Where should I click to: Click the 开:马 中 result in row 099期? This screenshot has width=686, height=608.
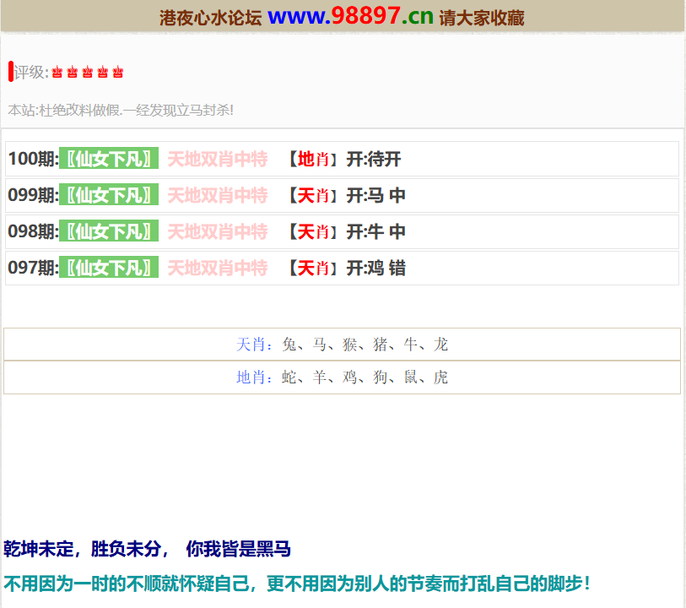(x=375, y=195)
